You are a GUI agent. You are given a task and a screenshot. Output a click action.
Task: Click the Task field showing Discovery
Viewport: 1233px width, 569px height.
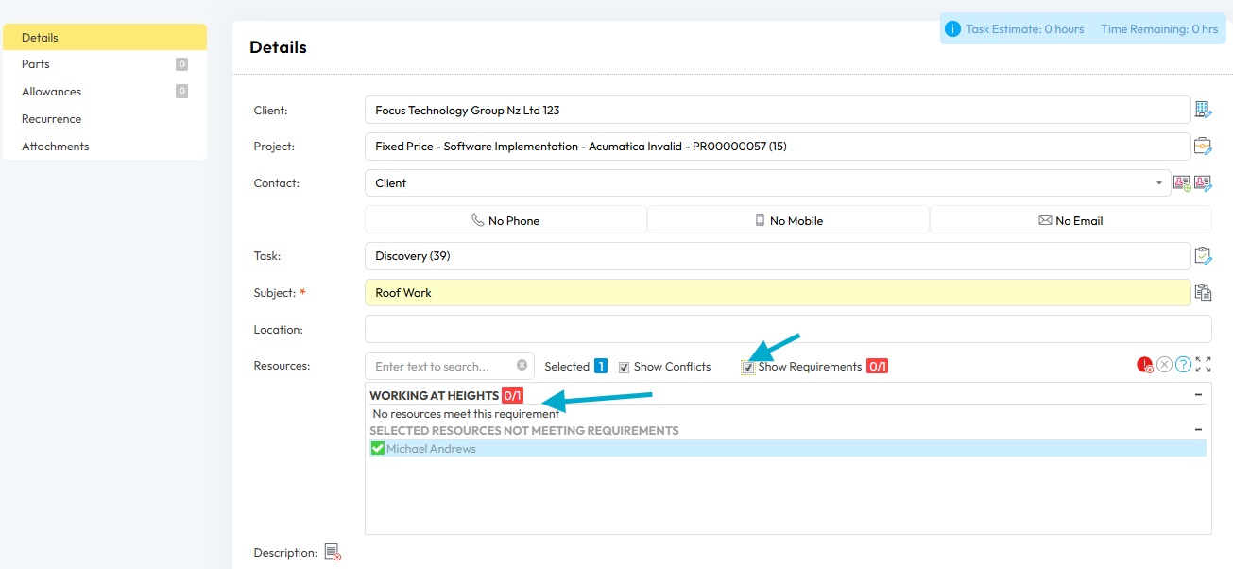(x=778, y=256)
